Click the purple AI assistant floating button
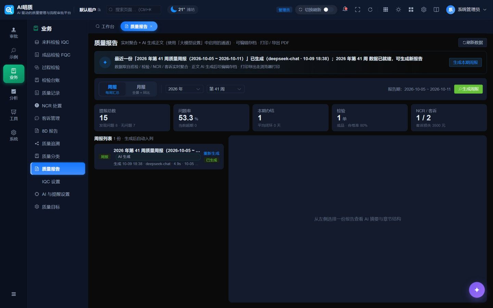Screen dimensions: 493x308 point(477,290)
